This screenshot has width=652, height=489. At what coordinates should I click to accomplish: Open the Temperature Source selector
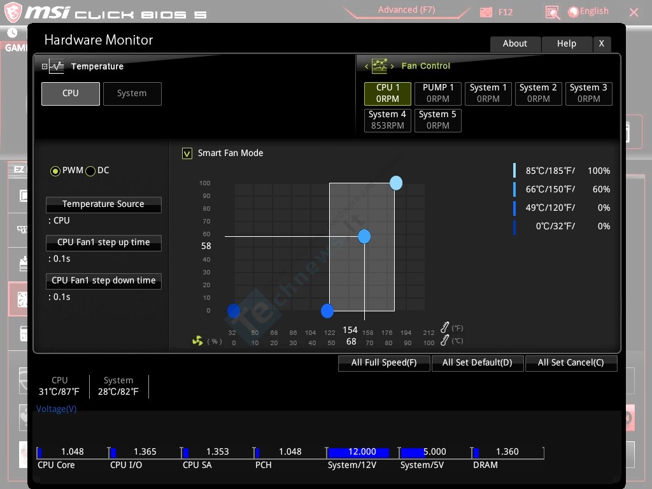tap(103, 204)
